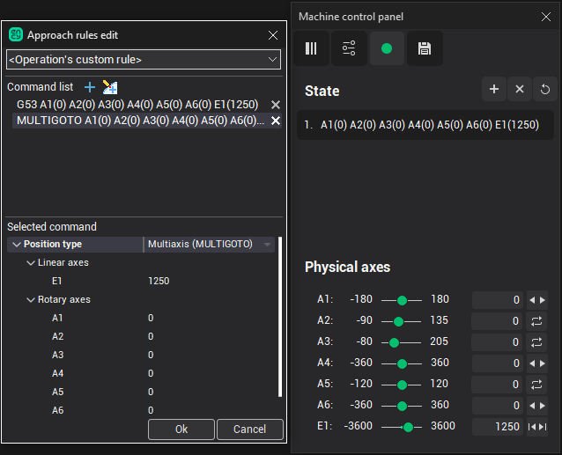Image resolution: width=562 pixels, height=455 pixels.
Task: Open the Multiaxis (MULTIGOTO) position type dropdown
Action: [209, 244]
